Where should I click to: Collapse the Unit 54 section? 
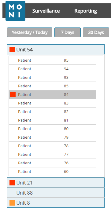click(56, 49)
